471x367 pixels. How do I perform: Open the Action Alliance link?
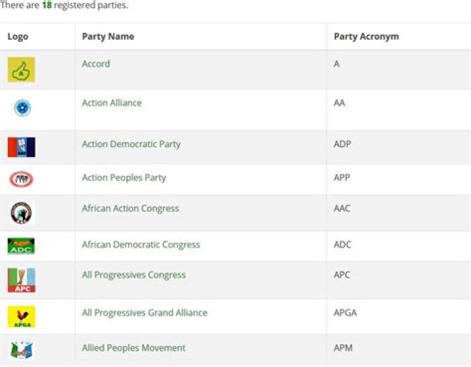tap(111, 103)
